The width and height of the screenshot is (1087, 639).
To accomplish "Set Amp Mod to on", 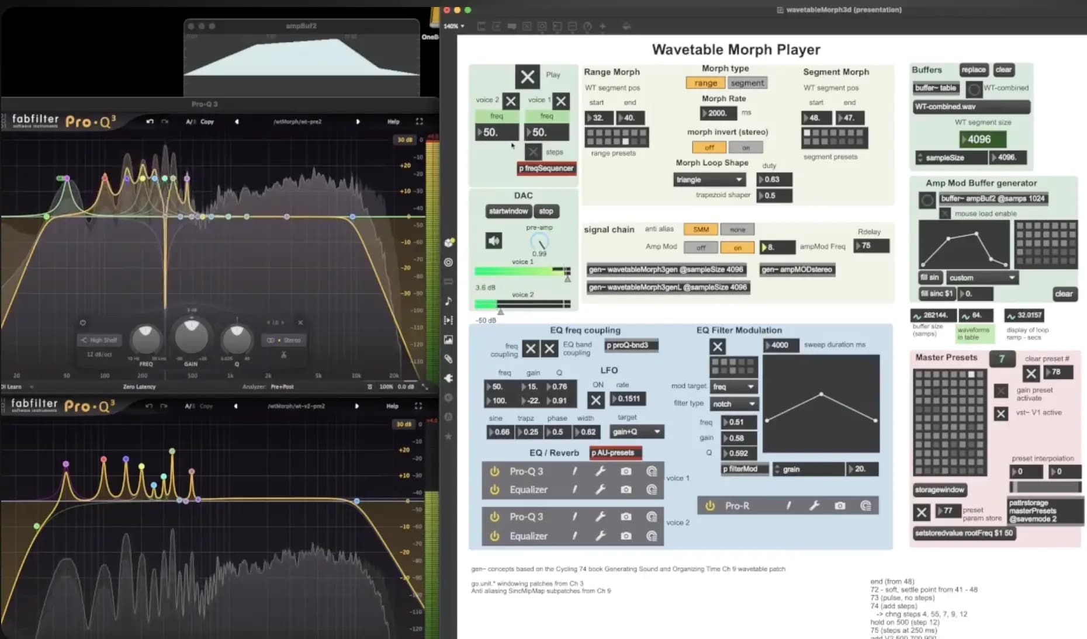I will click(738, 248).
